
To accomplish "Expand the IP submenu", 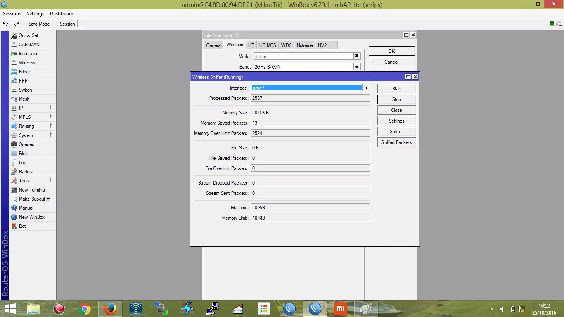I will (33, 108).
